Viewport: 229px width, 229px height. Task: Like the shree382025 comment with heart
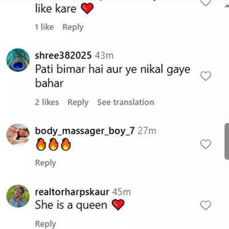pyautogui.click(x=206, y=76)
